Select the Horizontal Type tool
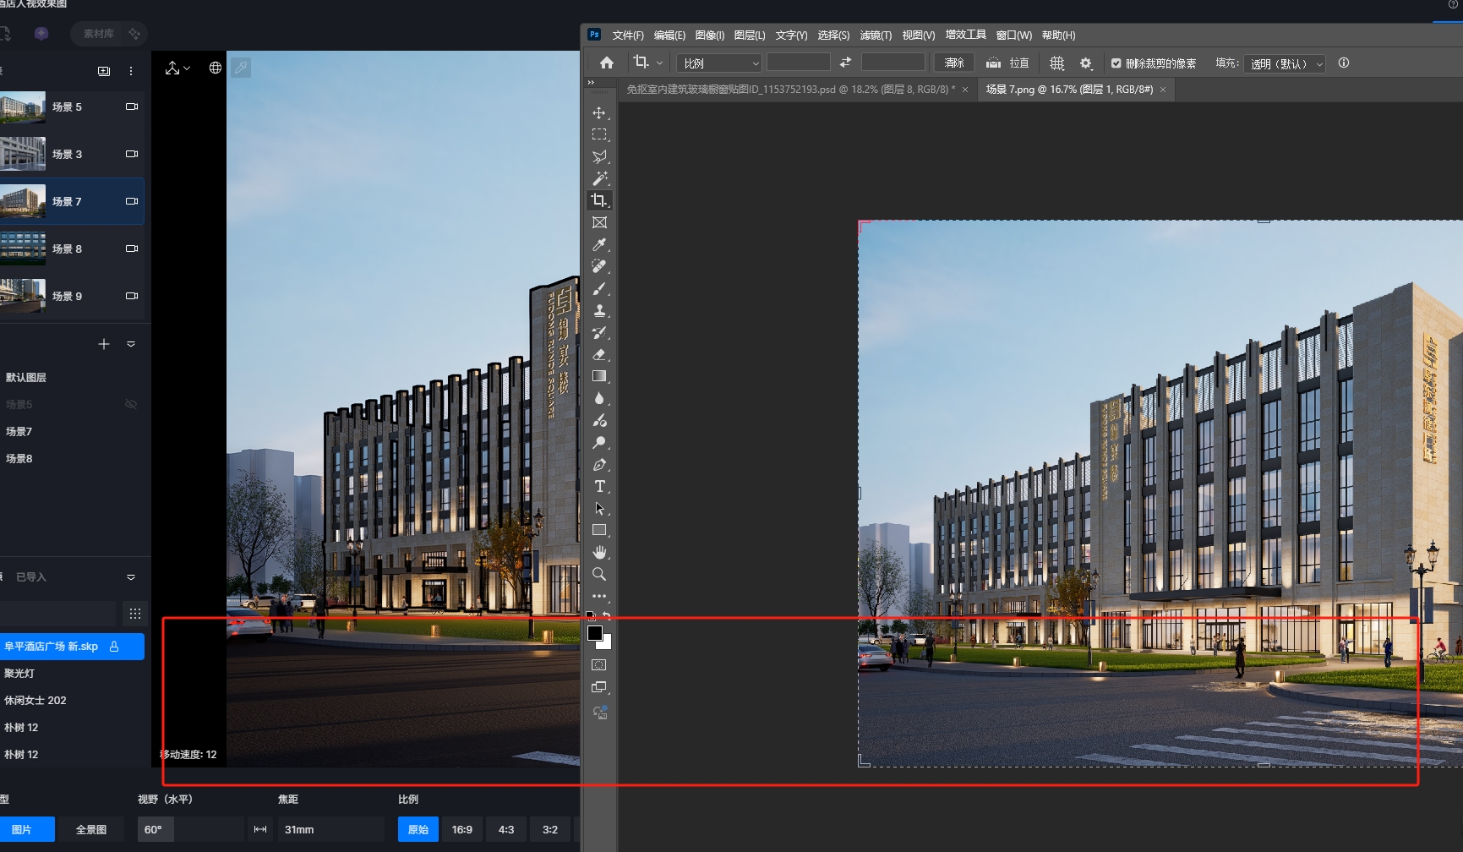Image resolution: width=1463 pixels, height=852 pixels. [x=599, y=486]
